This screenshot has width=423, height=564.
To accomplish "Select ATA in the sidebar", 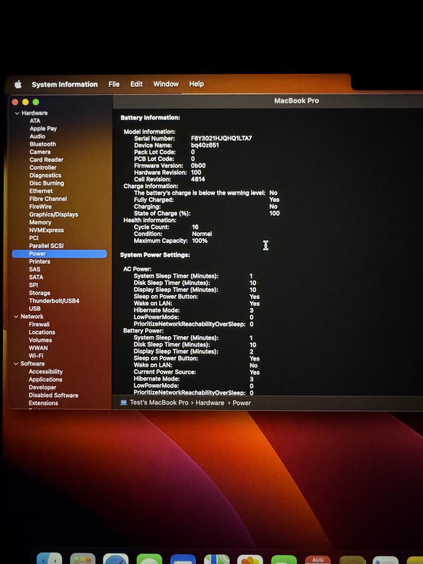I will [35, 121].
